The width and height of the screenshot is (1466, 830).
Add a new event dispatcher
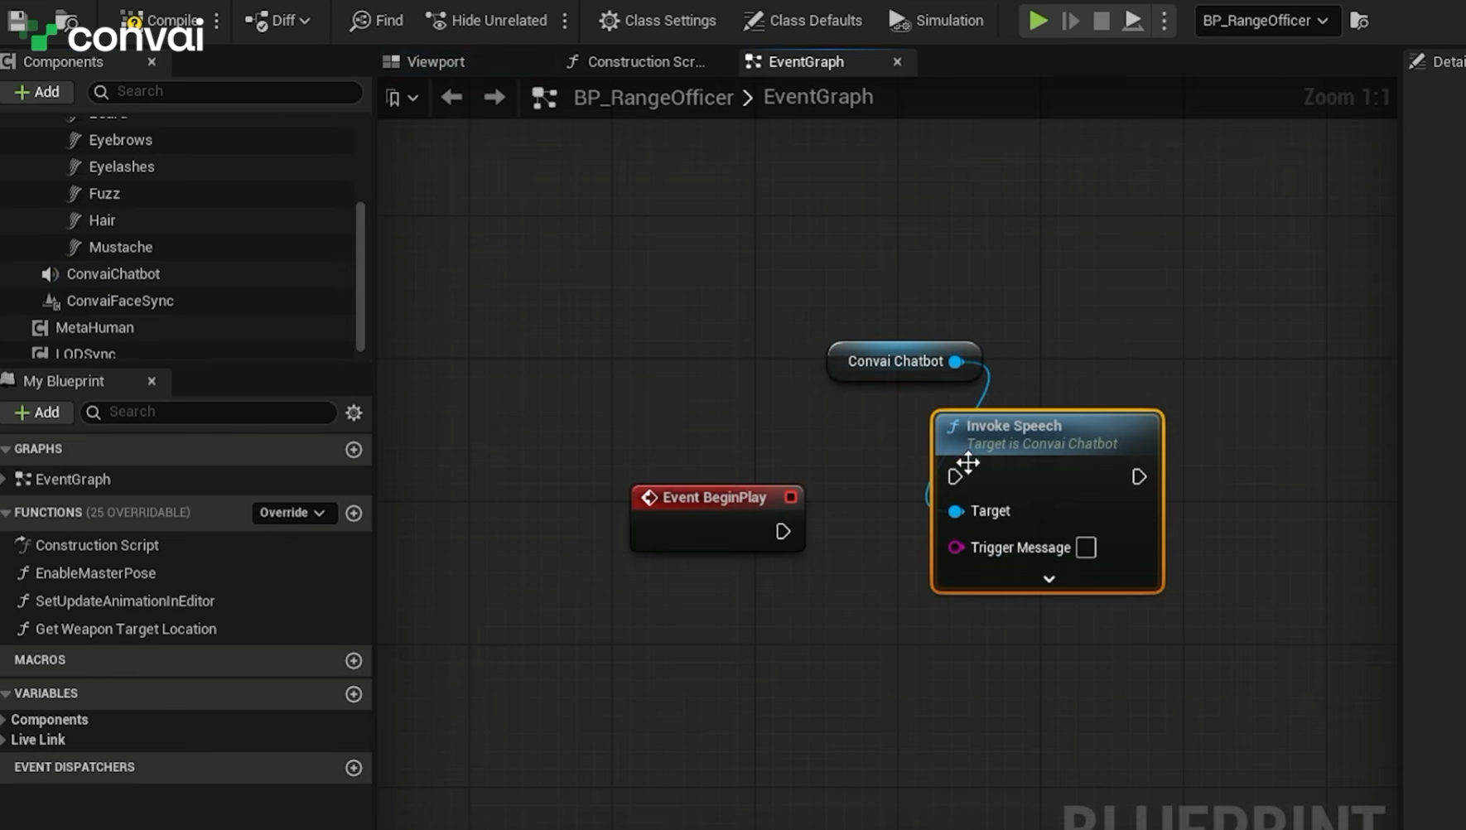(x=354, y=768)
